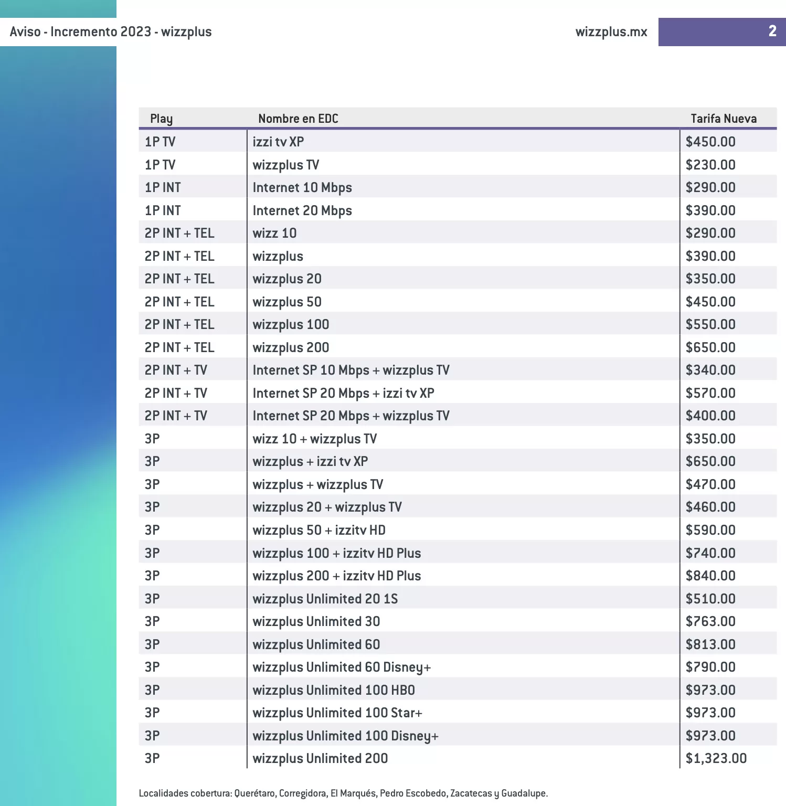Click '1P TV' in the izzi tv XP row
The image size is (786, 806).
(x=160, y=142)
